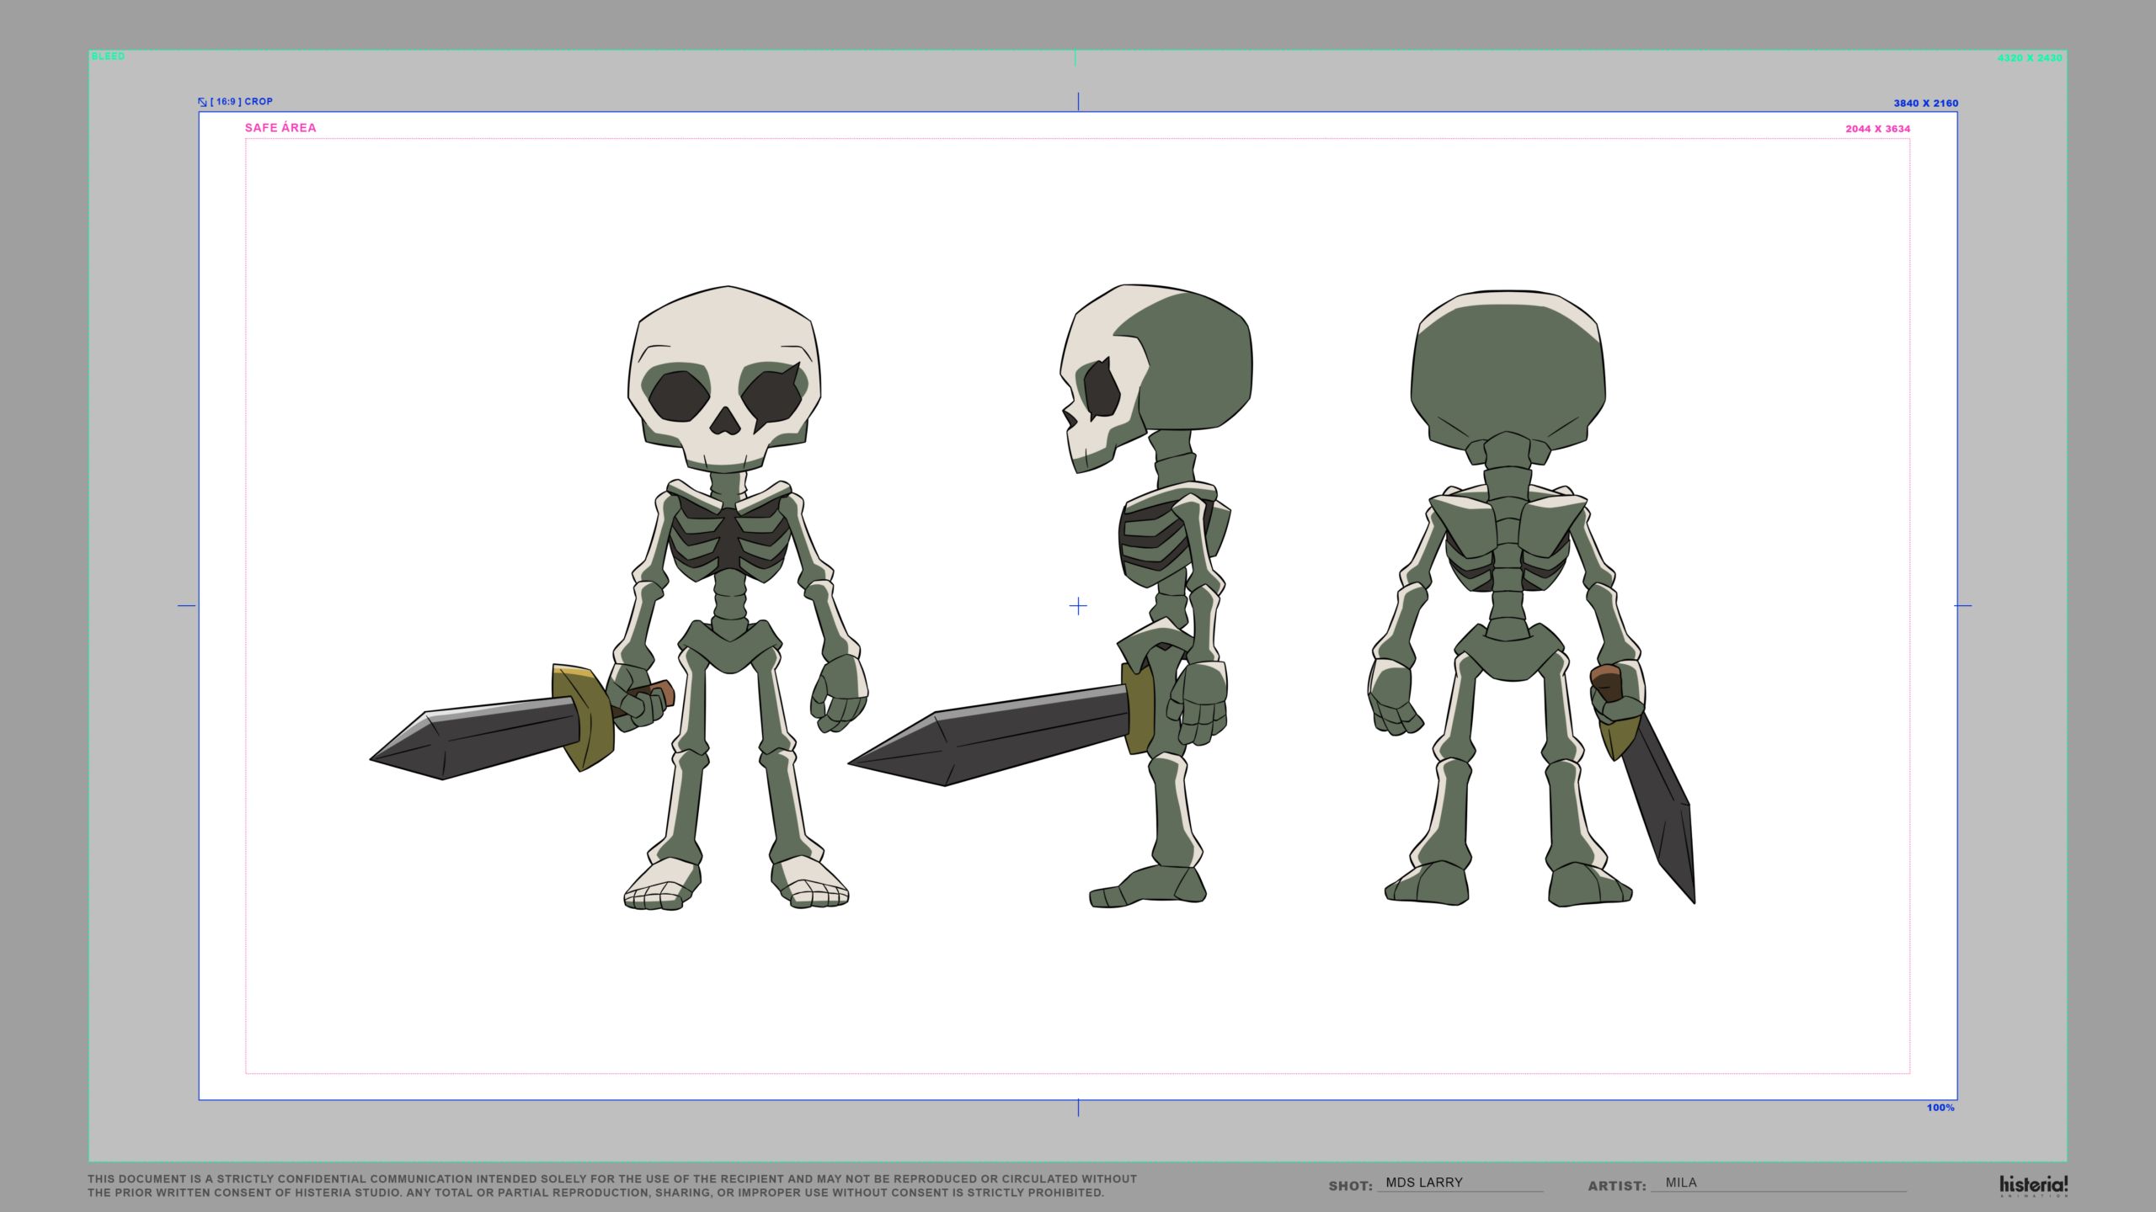2156x1212 pixels.
Task: Click the histeria! studio logo
Action: click(x=2033, y=1185)
